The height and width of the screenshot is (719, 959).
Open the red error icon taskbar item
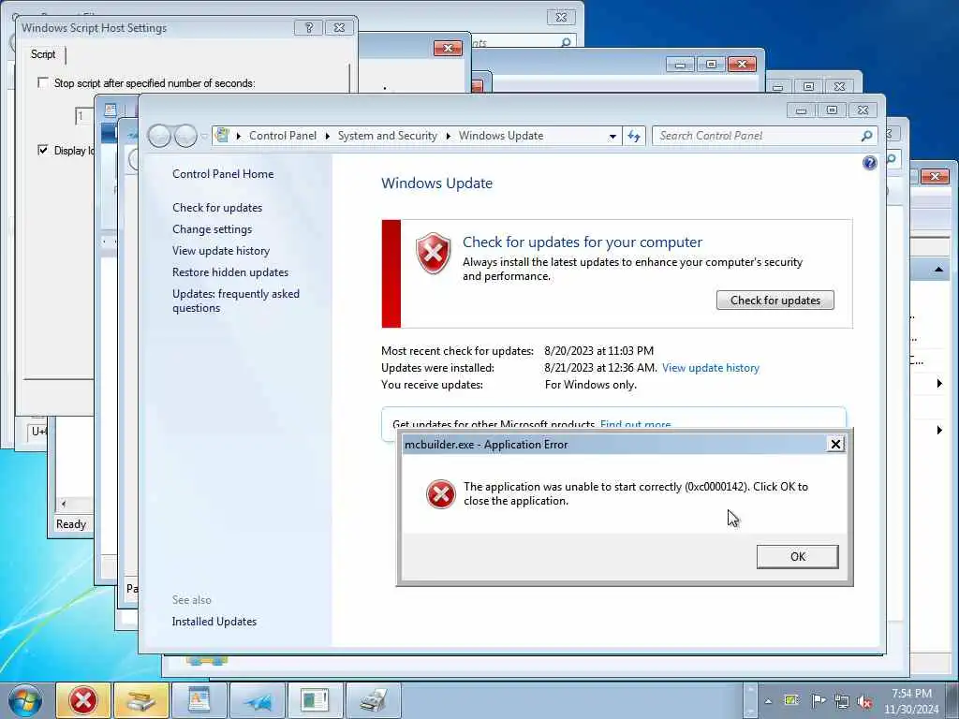[x=83, y=700]
